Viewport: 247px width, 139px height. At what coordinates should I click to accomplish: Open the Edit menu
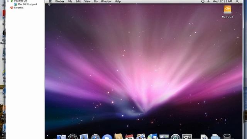(78, 2)
